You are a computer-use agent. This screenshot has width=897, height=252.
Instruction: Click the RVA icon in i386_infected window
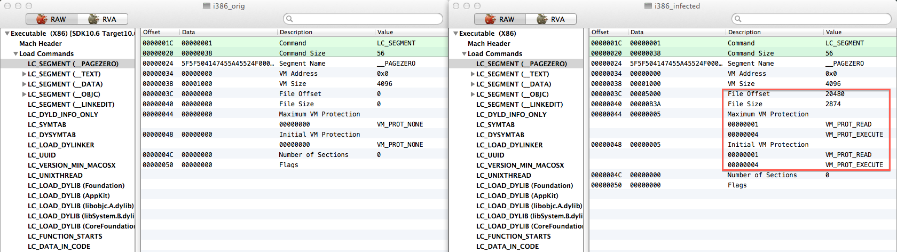tap(542, 19)
